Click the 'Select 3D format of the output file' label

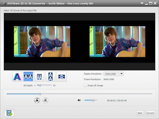pos(20,10)
